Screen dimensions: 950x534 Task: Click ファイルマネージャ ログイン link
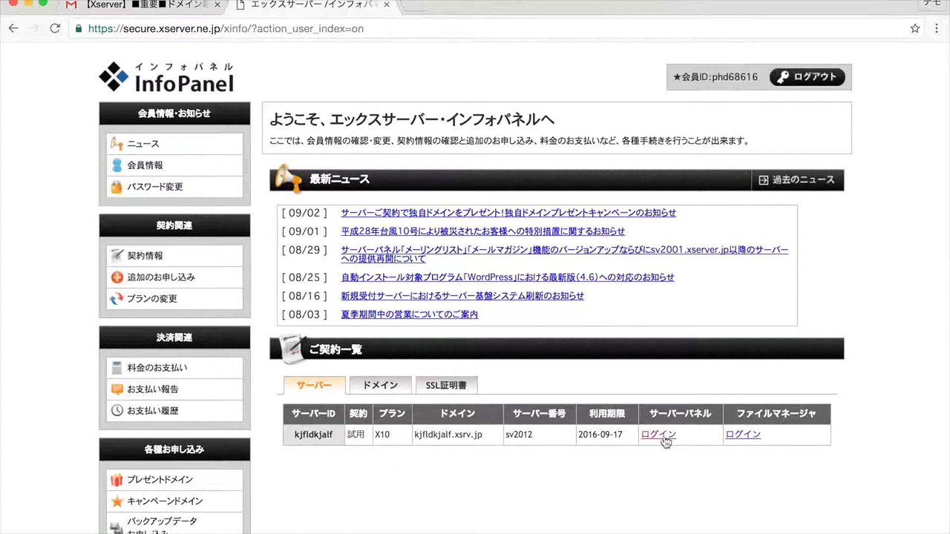(743, 434)
